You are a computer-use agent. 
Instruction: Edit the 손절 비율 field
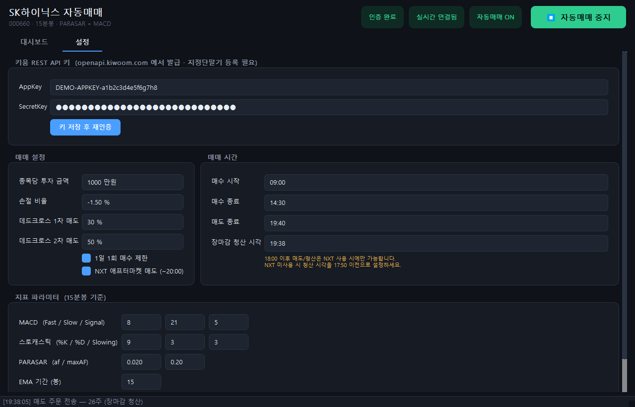(x=132, y=202)
